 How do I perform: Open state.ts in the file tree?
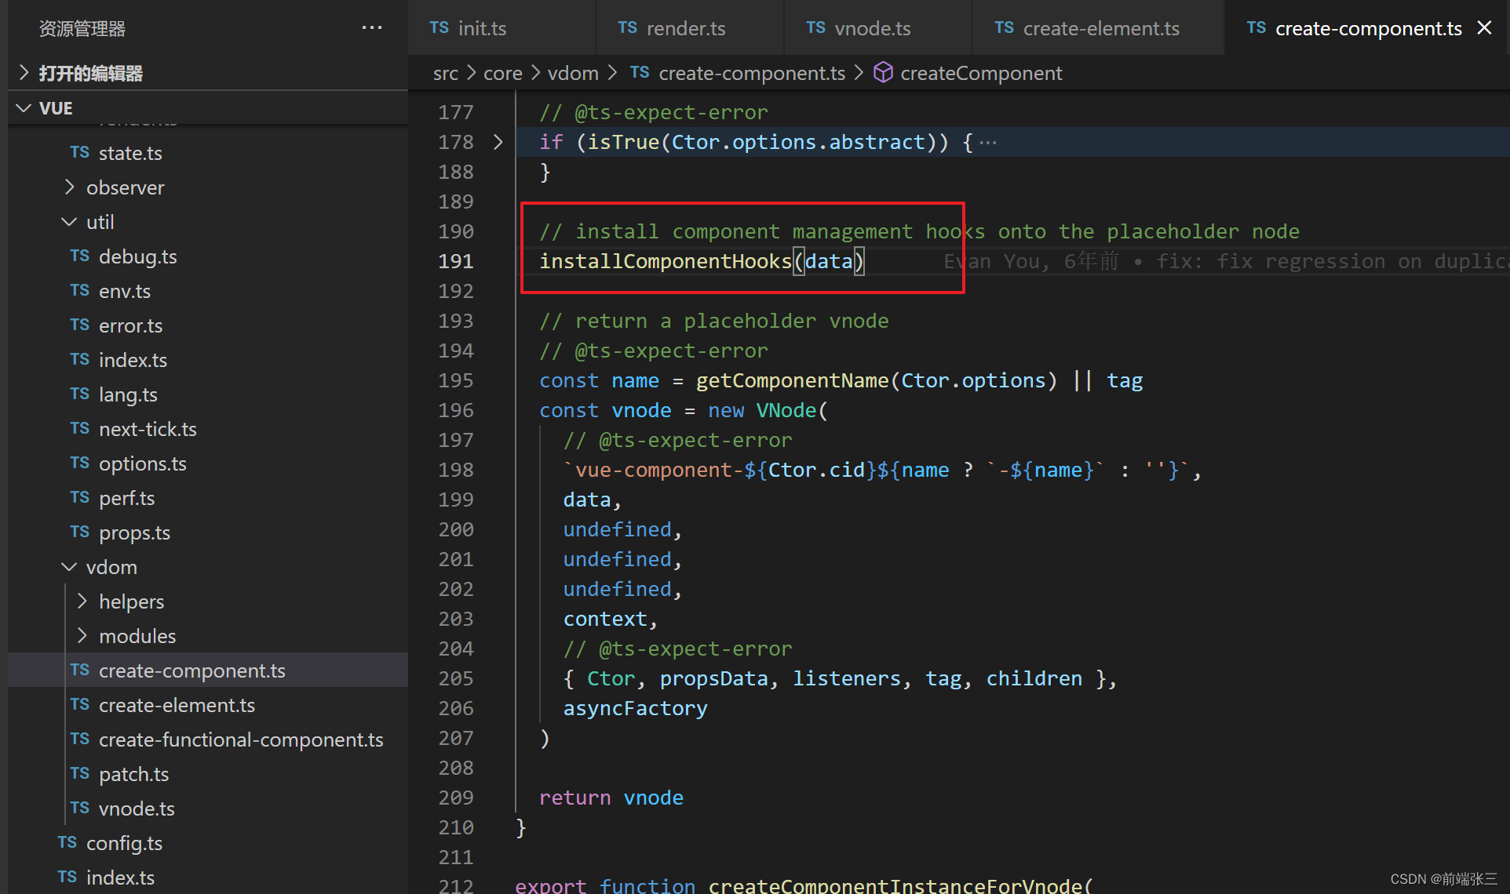pyautogui.click(x=207, y=153)
